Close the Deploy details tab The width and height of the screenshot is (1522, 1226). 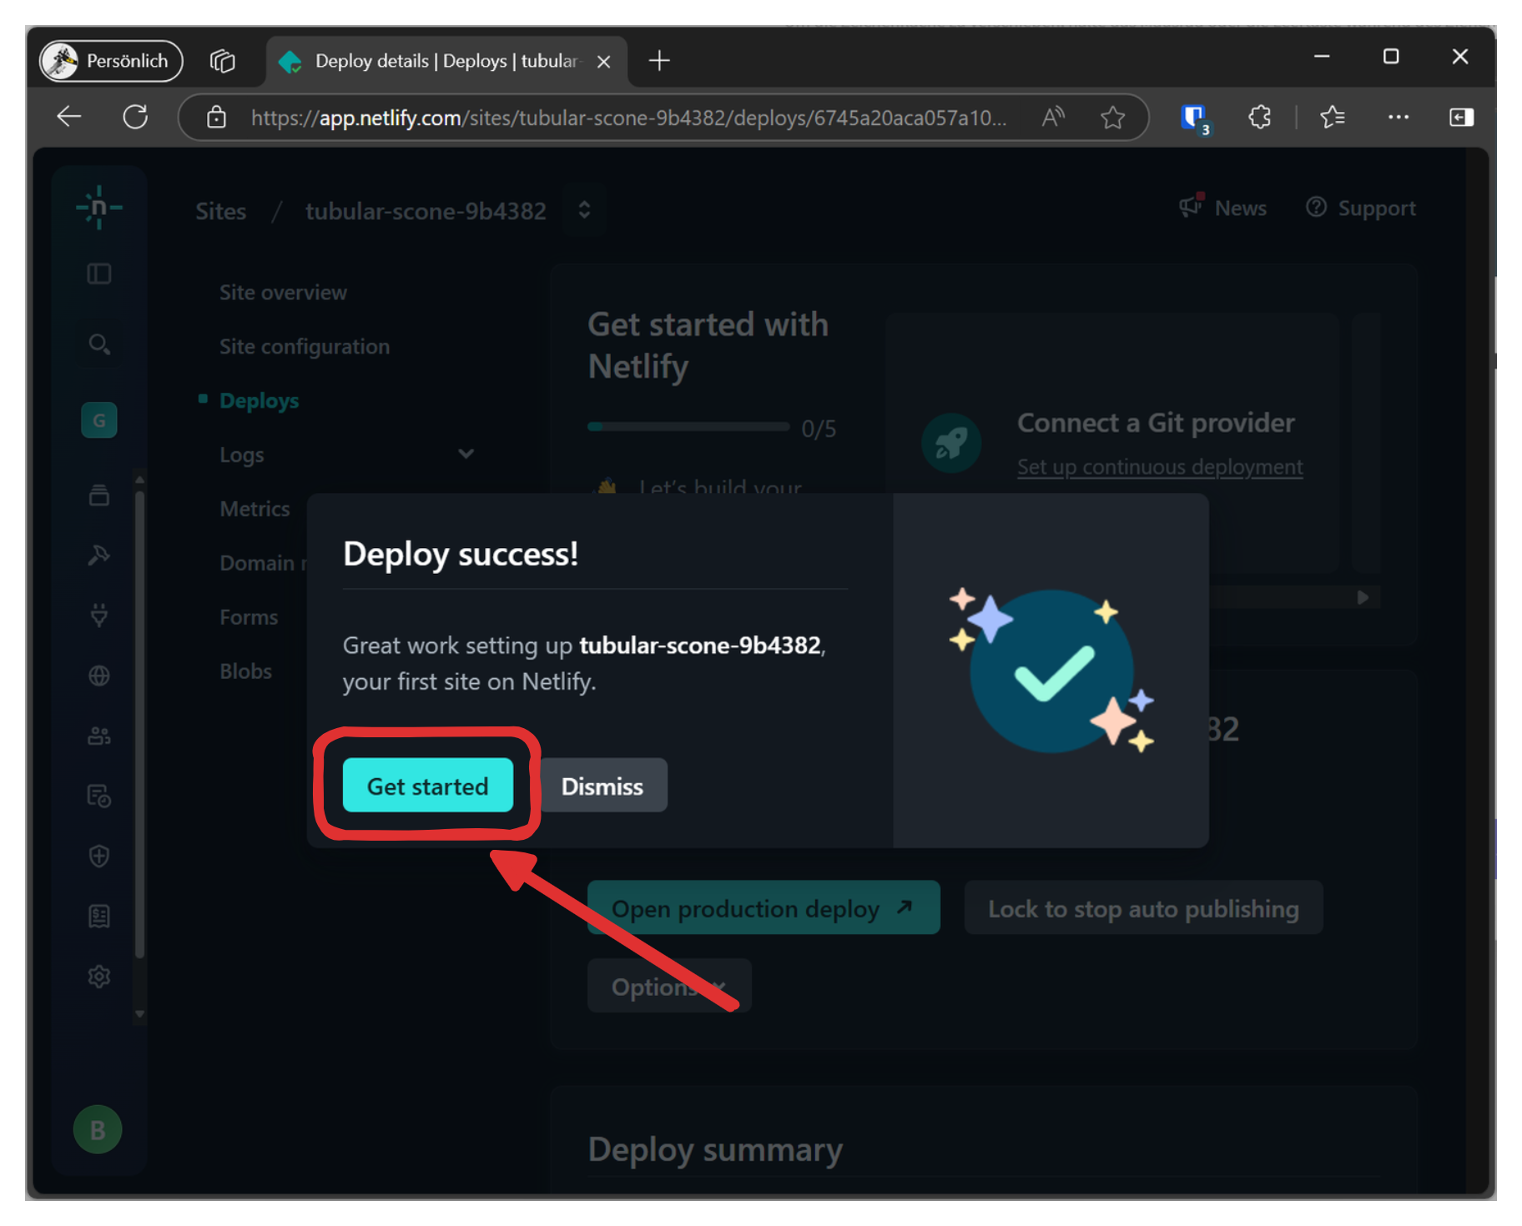[604, 62]
